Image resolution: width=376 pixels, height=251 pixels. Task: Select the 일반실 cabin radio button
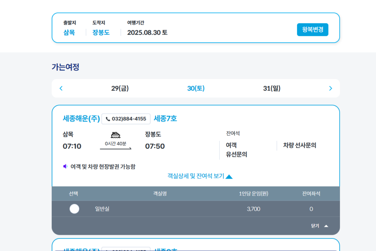click(74, 209)
